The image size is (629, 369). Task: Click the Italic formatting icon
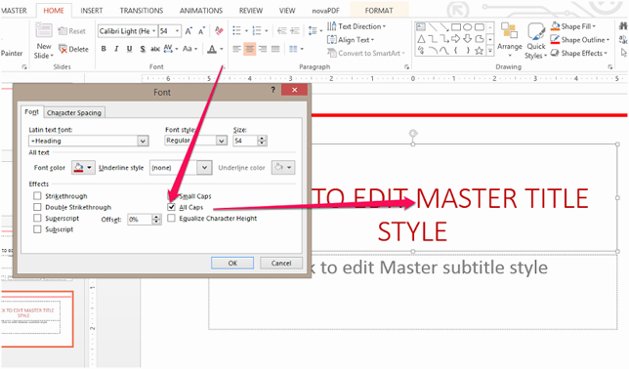coord(116,49)
